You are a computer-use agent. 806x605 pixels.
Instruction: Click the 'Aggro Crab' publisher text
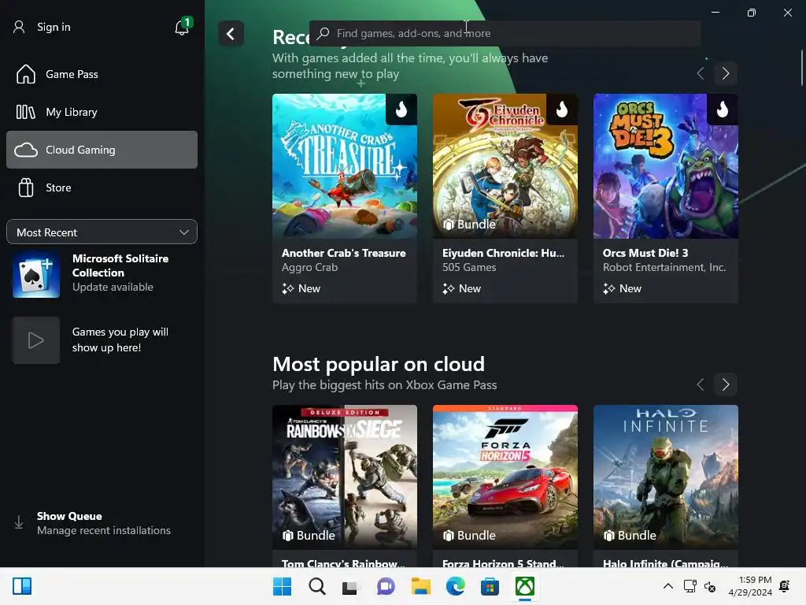(309, 268)
